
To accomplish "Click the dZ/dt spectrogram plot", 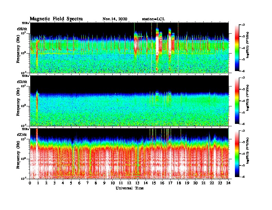I will (x=129, y=154).
